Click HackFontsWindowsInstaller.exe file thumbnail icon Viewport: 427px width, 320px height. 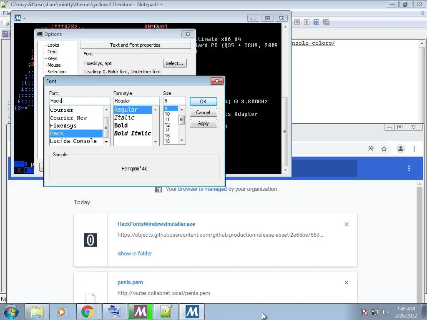tap(90, 240)
